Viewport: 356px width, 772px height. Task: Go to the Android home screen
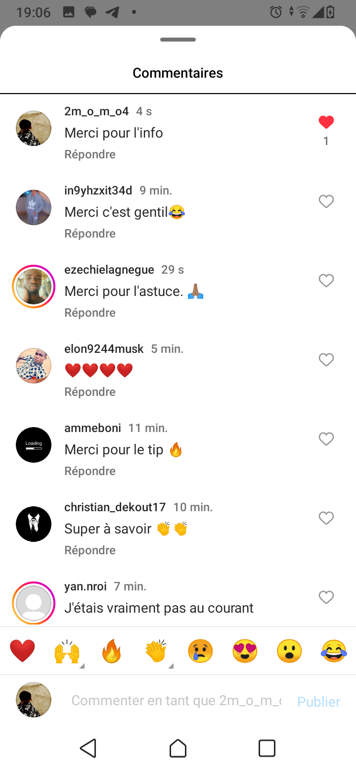(x=178, y=748)
